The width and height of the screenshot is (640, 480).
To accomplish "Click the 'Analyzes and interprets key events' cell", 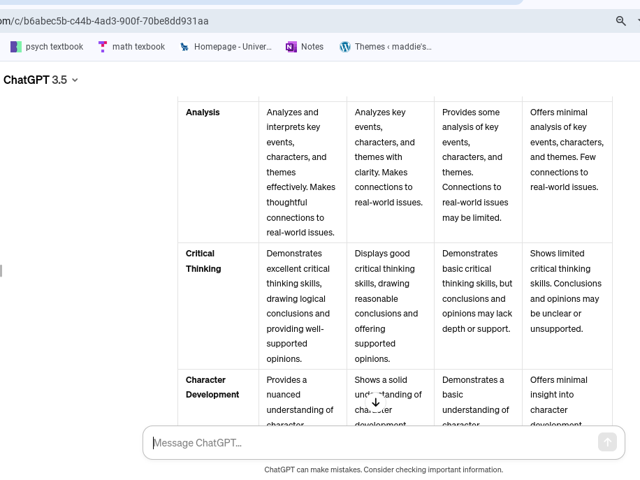I will click(303, 173).
